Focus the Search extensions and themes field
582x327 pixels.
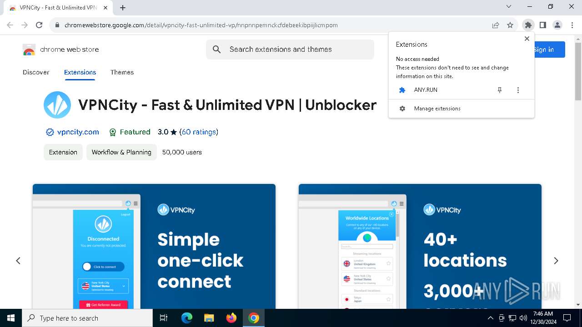[x=290, y=50]
